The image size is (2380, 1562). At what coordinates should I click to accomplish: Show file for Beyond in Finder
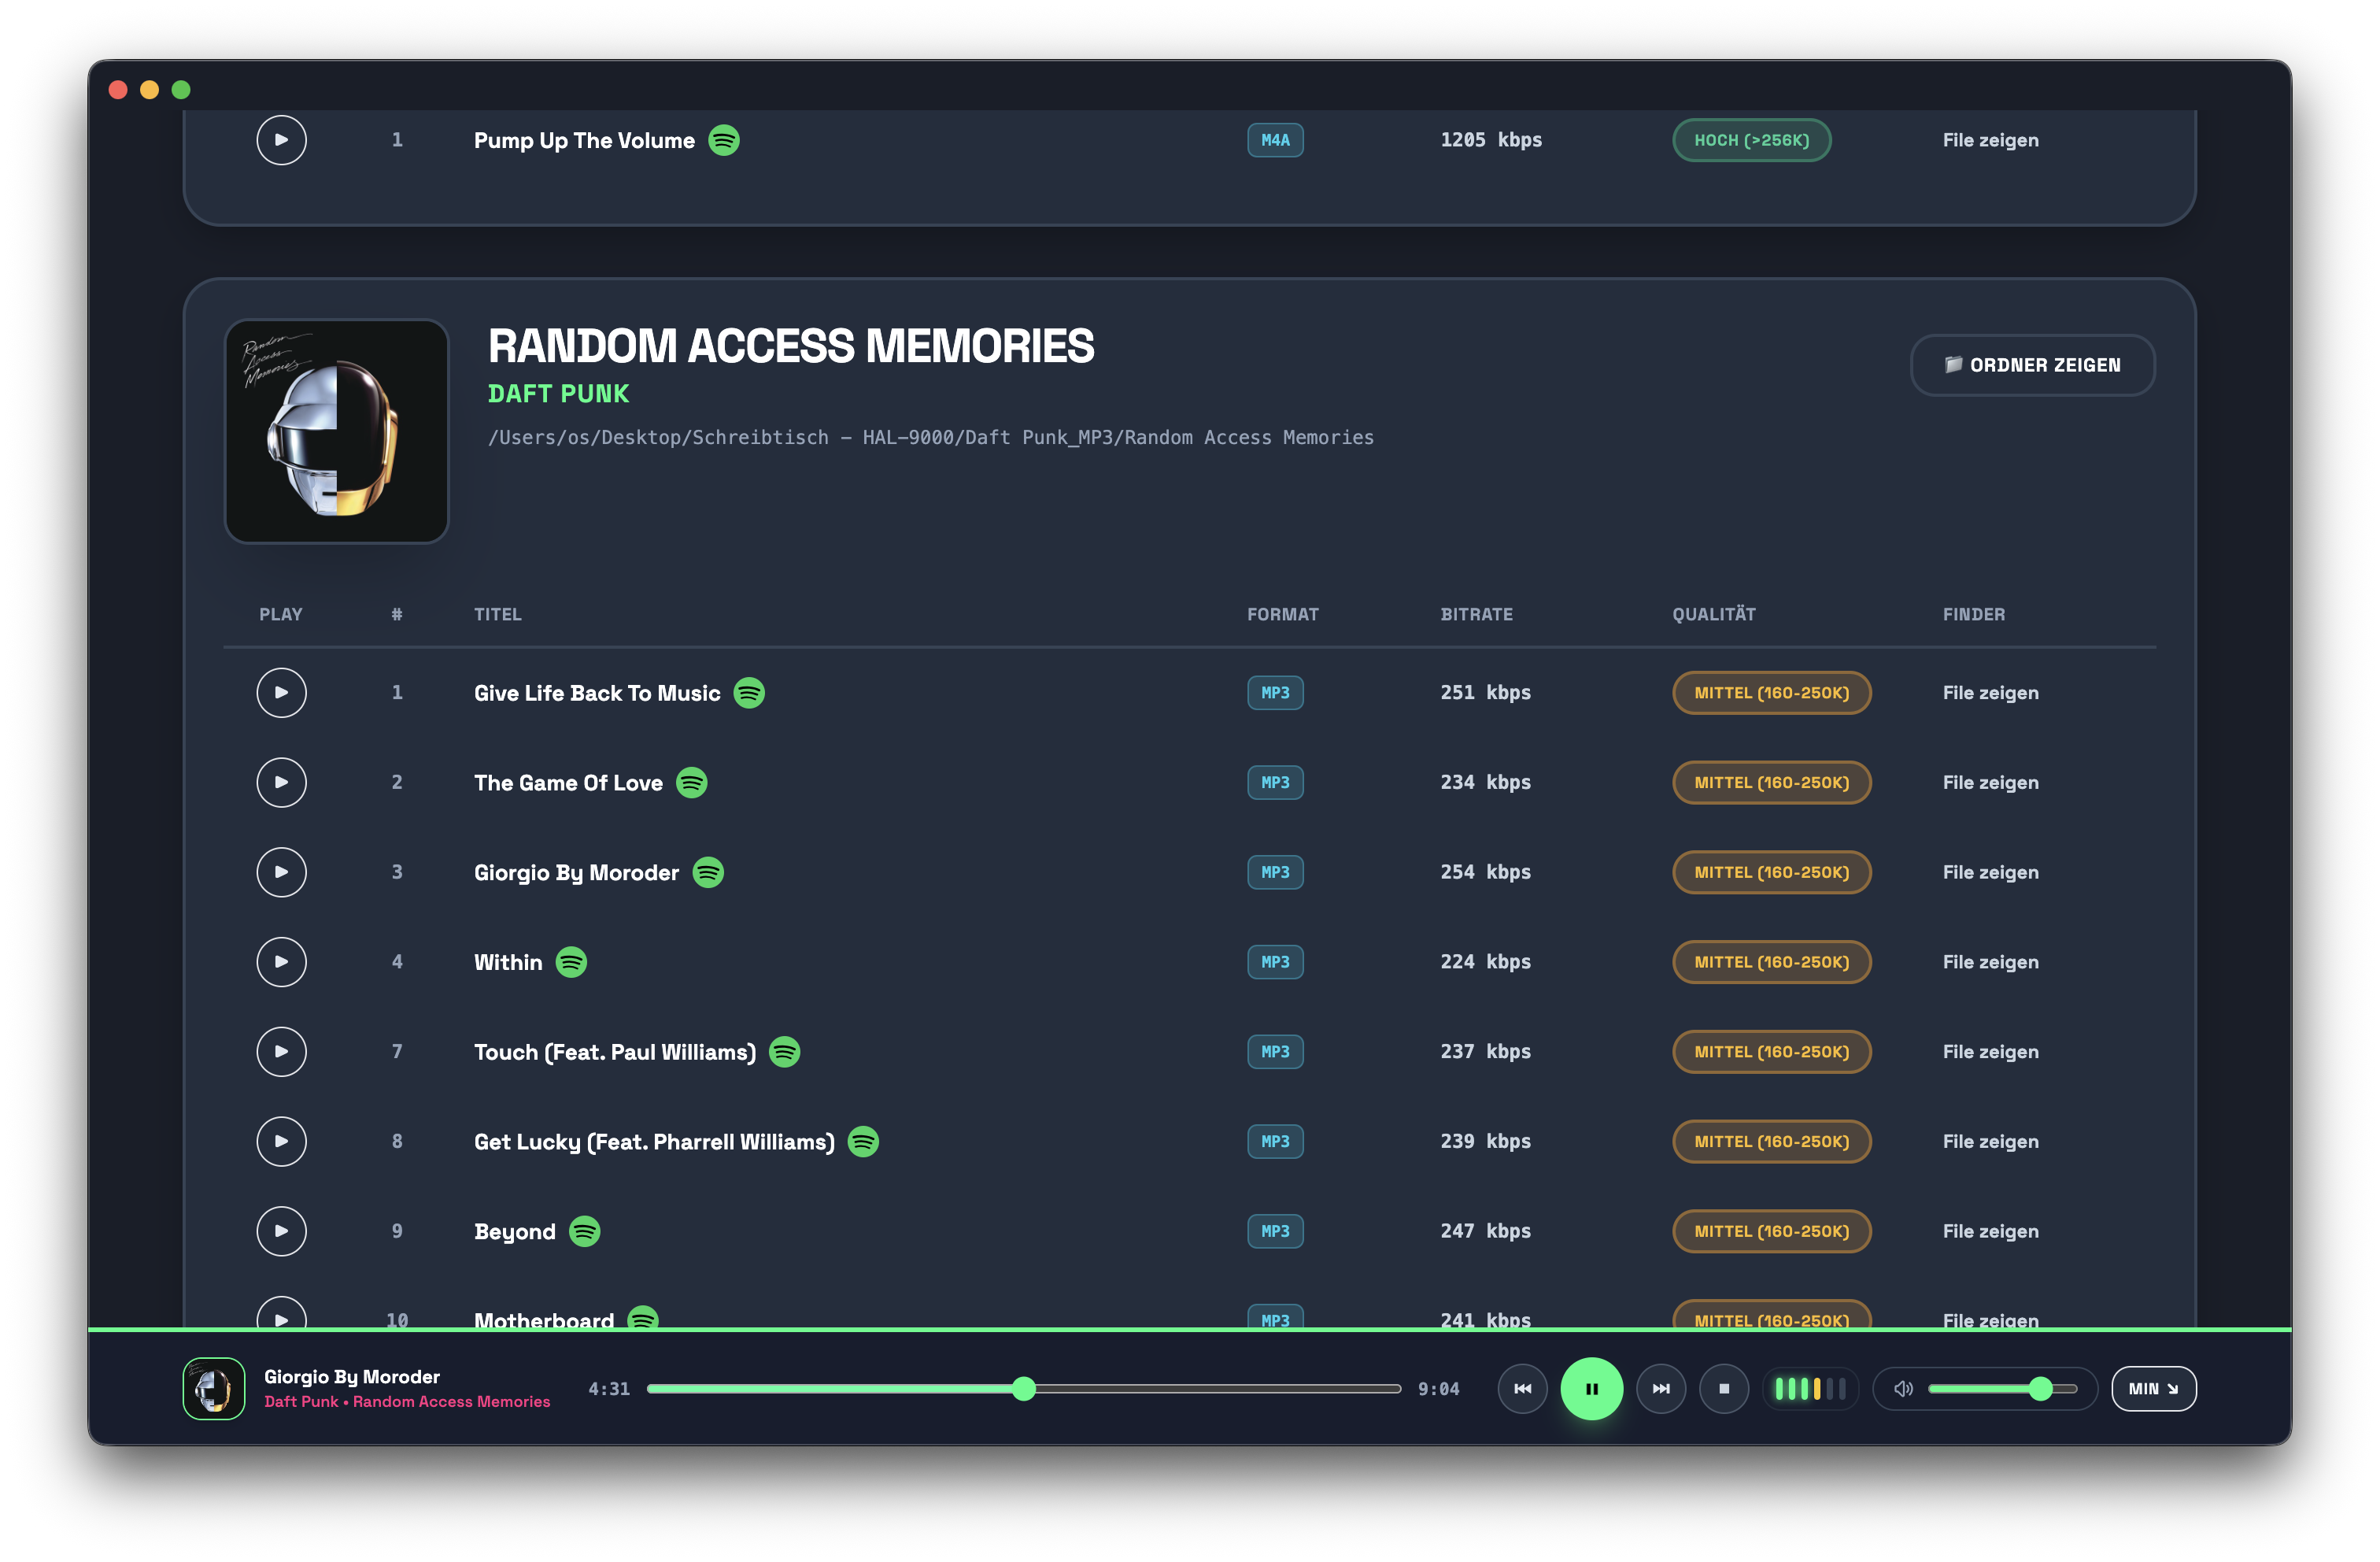coord(1991,1232)
